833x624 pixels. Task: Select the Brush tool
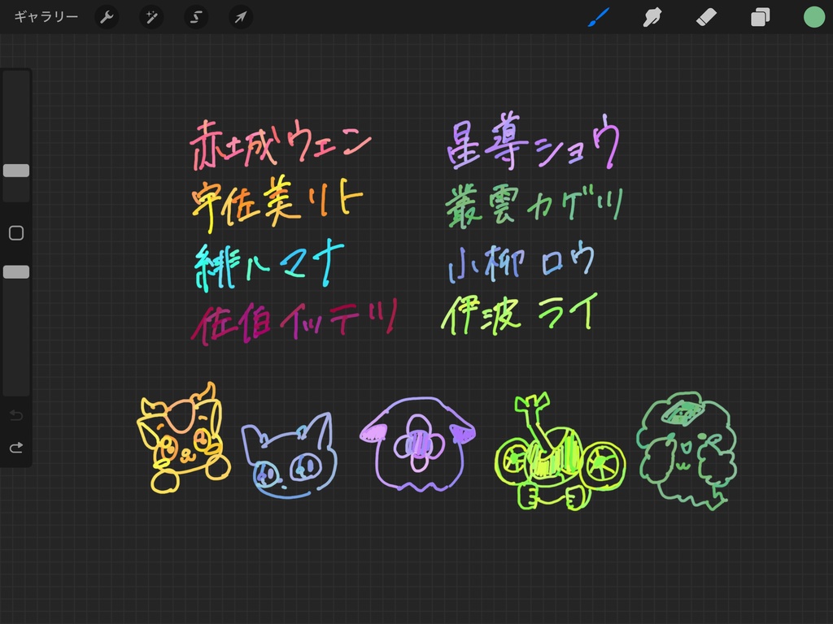point(599,17)
